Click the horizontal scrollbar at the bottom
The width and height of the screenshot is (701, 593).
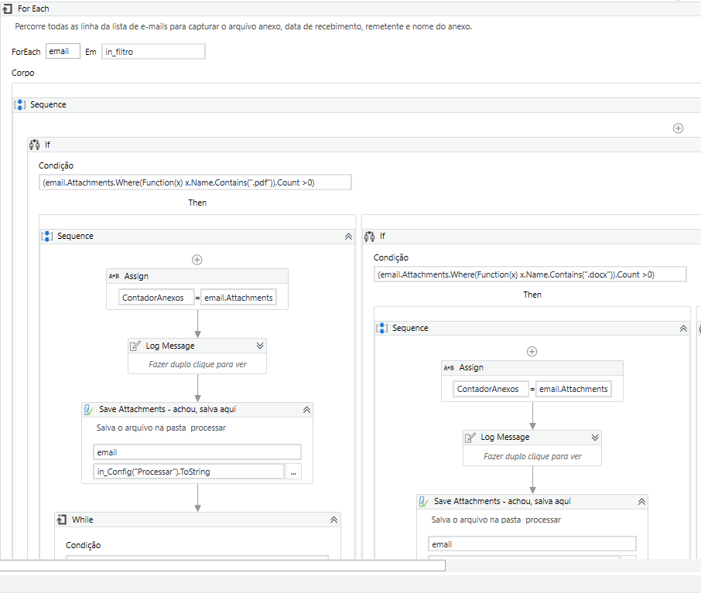[x=222, y=566]
